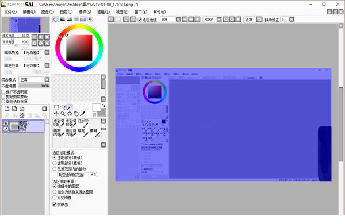Screen dimensions: 345x224
Task: Show the color wheel panel icon
Action: click(56, 20)
